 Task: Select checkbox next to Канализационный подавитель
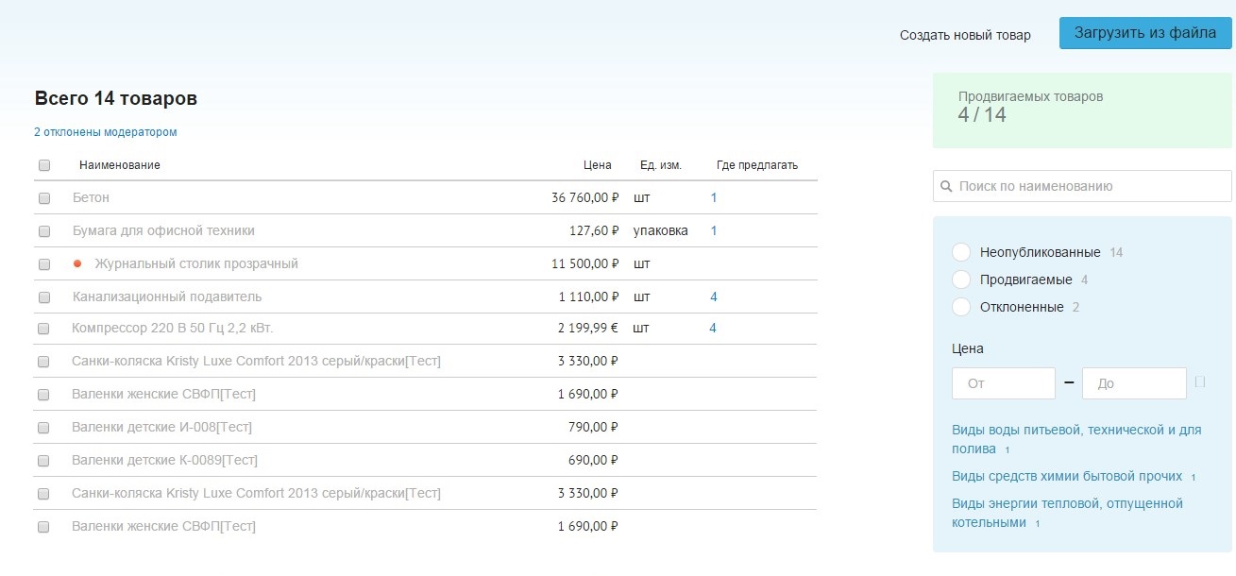coord(44,297)
